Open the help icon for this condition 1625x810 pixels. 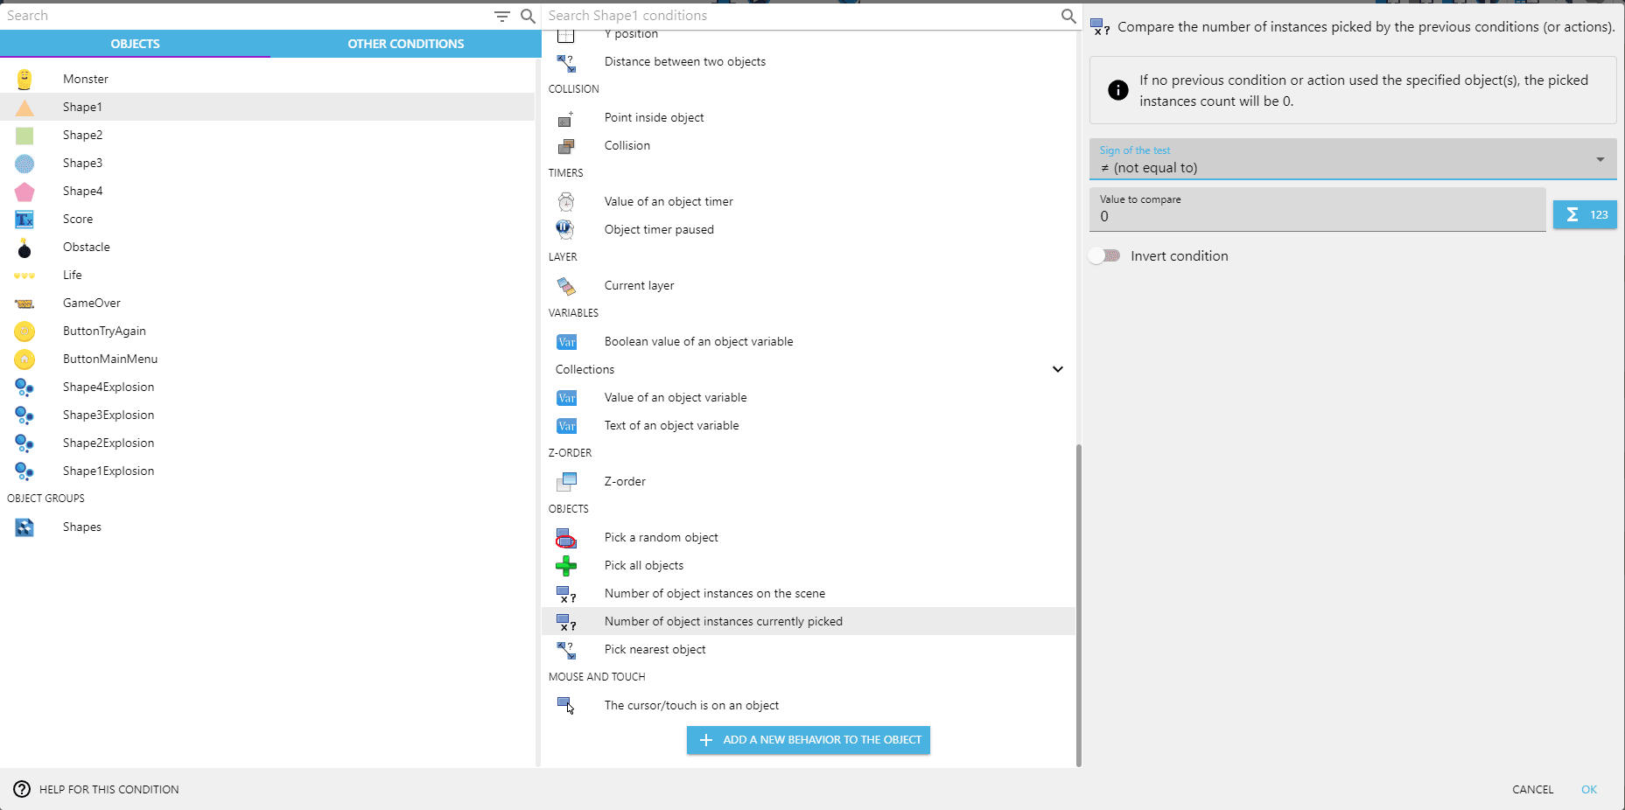click(x=22, y=789)
